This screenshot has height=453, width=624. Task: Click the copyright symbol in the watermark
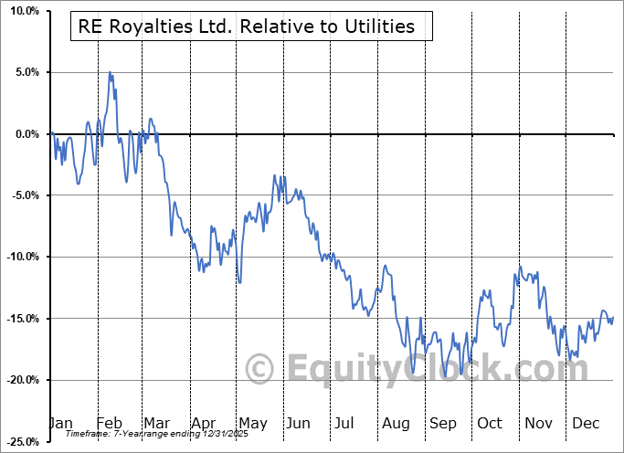click(262, 369)
